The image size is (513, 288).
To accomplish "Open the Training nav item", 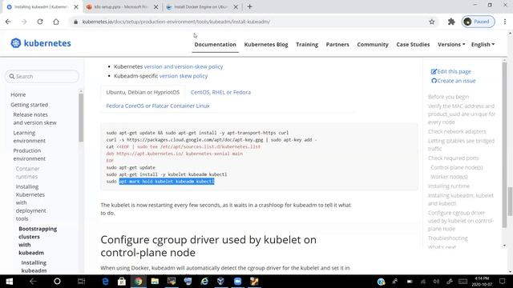I will pos(307,45).
